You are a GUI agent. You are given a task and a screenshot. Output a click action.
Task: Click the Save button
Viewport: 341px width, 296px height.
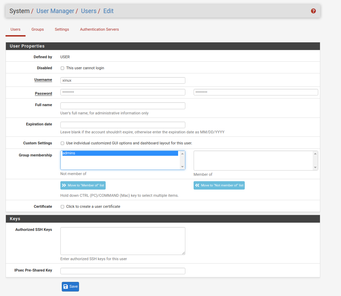(70, 286)
